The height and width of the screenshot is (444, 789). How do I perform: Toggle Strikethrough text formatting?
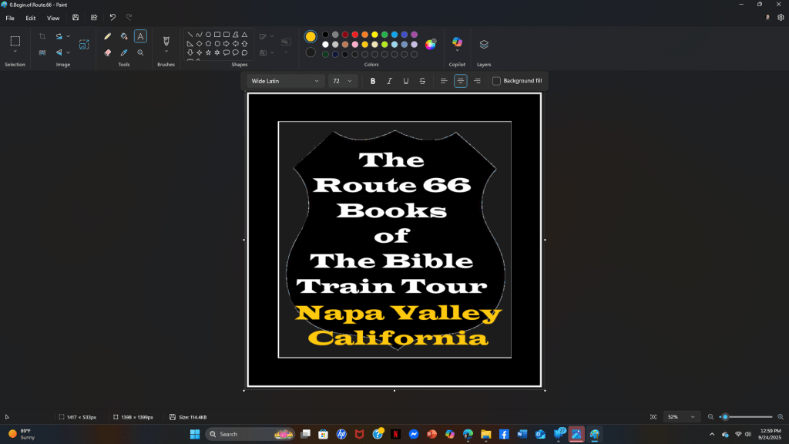[422, 81]
